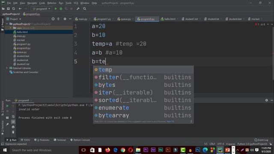Pin the Run tab with pin icon
This screenshot has width=274, height=154.
[7, 124]
